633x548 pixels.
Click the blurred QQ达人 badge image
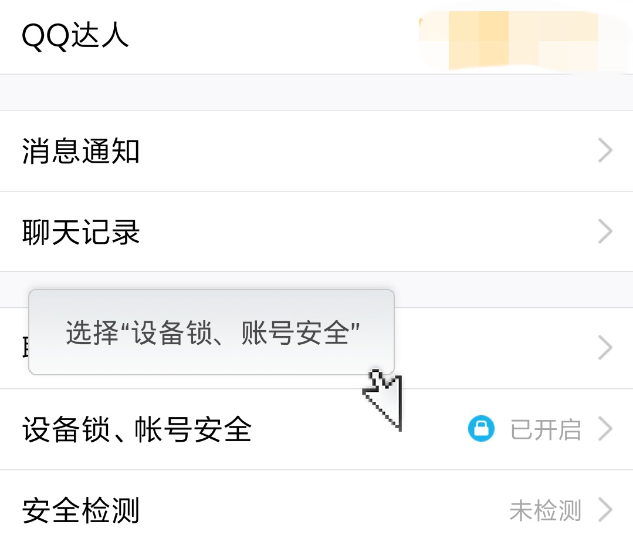525,41
